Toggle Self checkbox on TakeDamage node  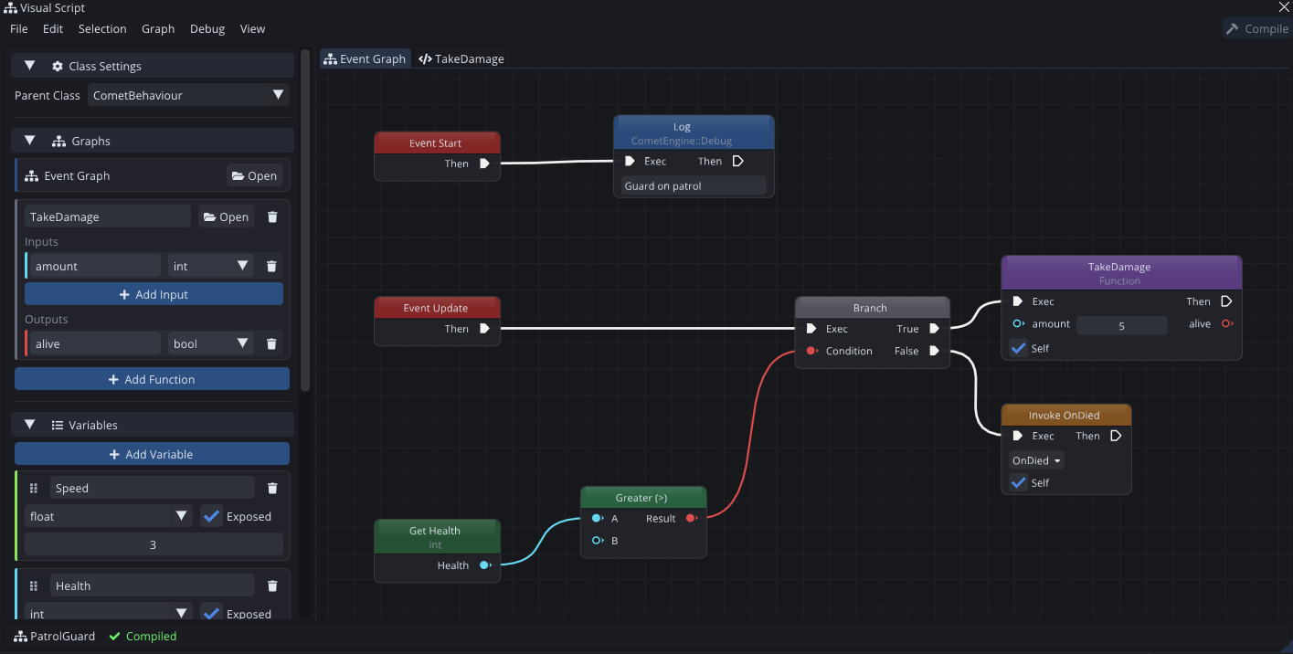pos(1019,348)
